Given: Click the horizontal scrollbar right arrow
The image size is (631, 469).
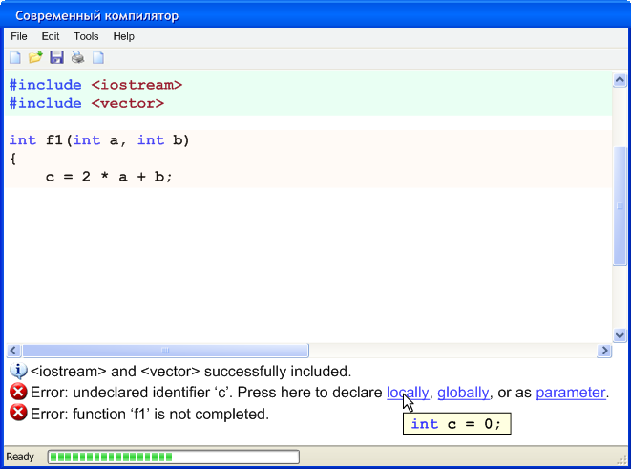Looking at the screenshot, I should 604,351.
